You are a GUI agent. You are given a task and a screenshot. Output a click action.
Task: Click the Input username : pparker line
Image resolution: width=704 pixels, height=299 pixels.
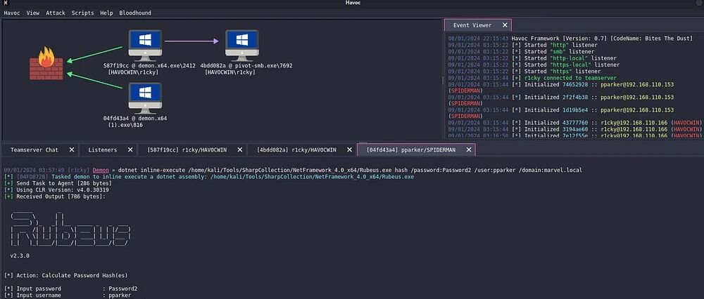click(68, 295)
